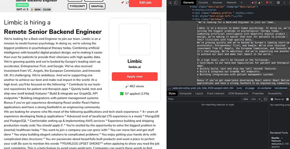Open DevTools three-dot customize menu
Image resolution: width=290 pixels, height=149 pixels.
pos(284,3)
